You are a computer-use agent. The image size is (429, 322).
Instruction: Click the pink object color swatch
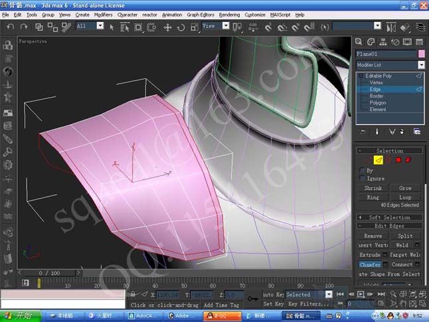421,54
